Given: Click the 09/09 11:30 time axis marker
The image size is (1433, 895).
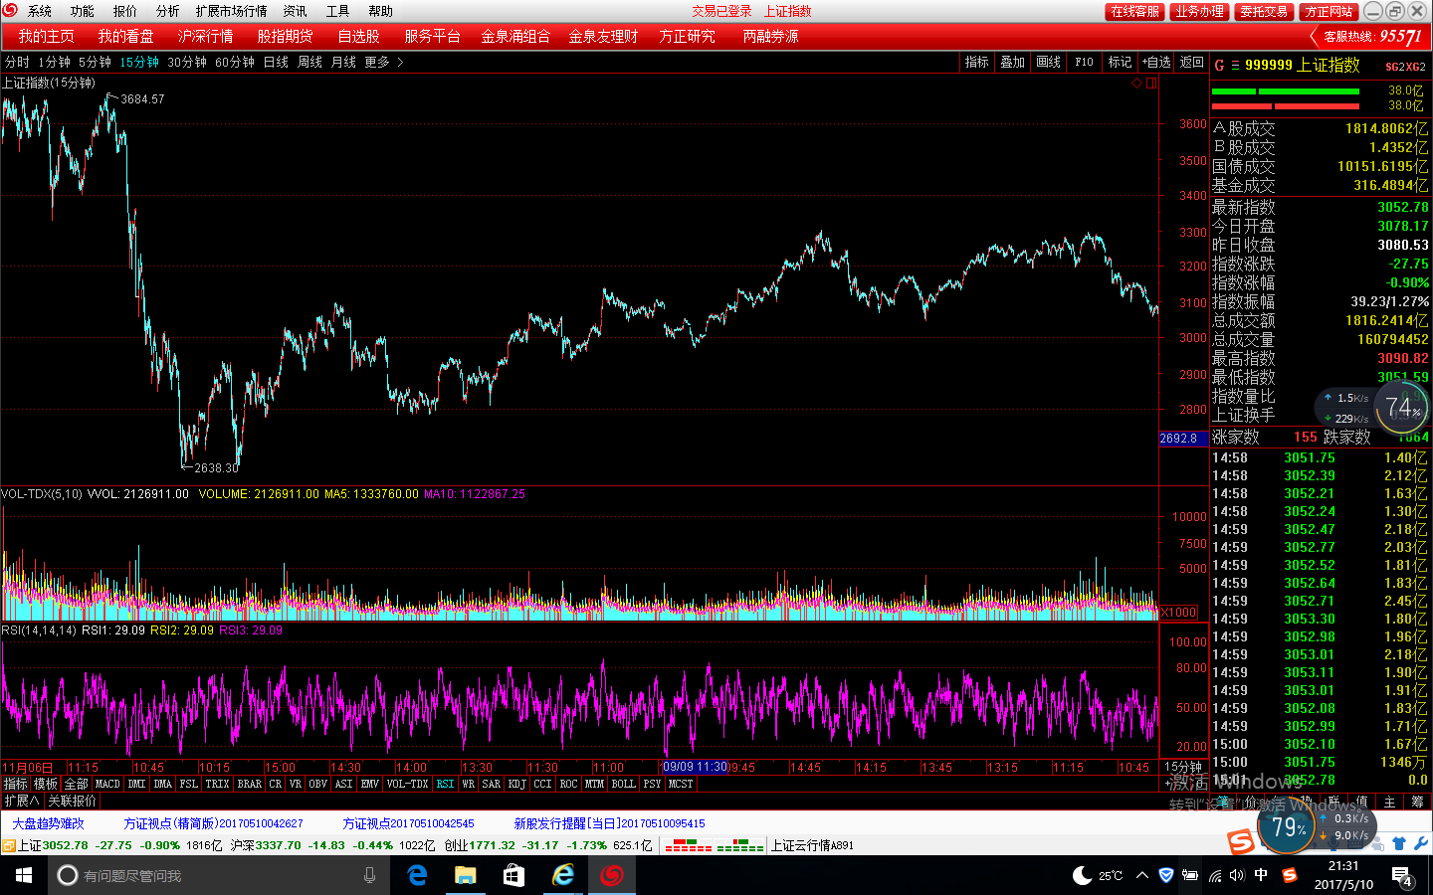Looking at the screenshot, I should coord(695,767).
